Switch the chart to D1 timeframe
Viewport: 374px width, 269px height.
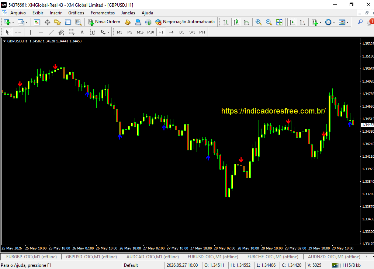181,32
